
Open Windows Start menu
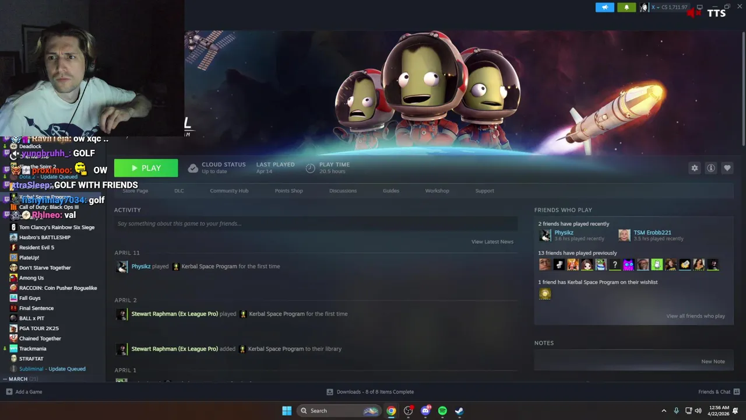click(287, 411)
